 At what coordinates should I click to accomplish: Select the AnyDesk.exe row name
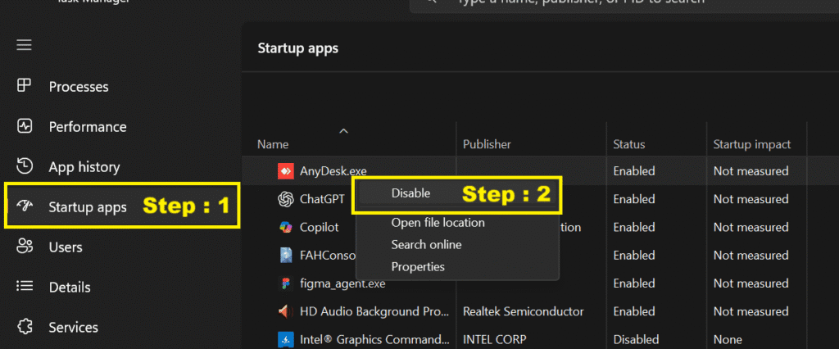pos(333,171)
